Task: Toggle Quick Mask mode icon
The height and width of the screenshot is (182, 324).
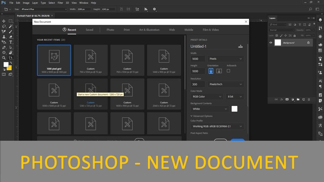Action: 4,74
